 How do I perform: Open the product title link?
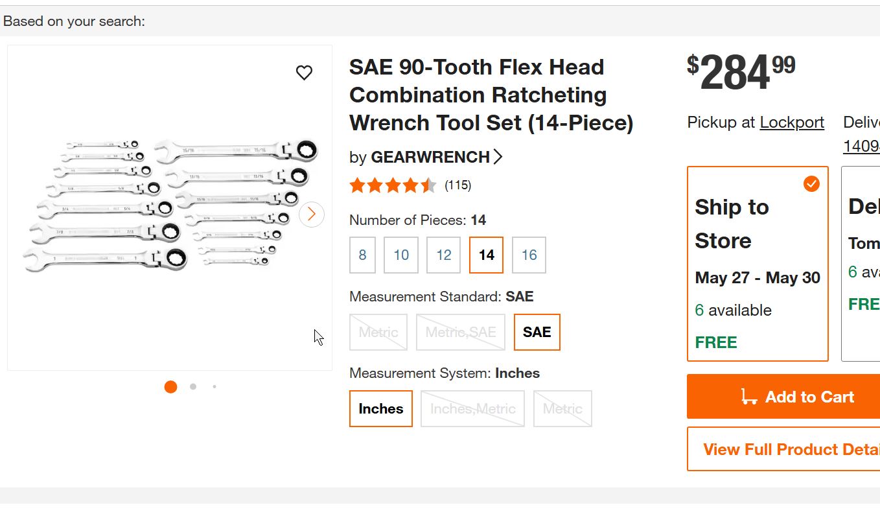coord(491,95)
